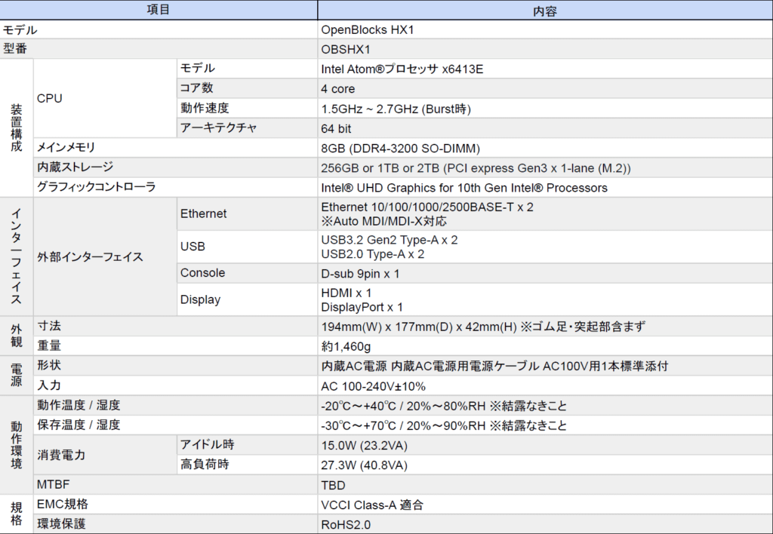Select the 1.5GHz ~ 2.7GHz clock speed cell
This screenshot has height=534, width=773.
click(x=396, y=109)
